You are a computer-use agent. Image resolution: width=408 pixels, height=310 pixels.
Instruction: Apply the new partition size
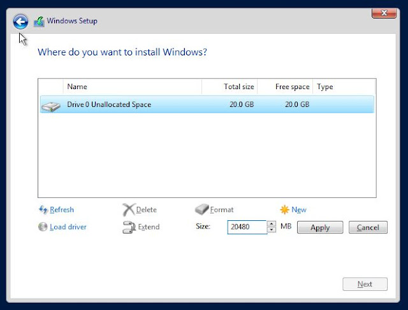point(320,227)
